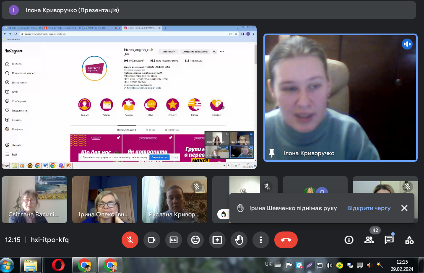Unpin Ілона Криворучко's video tile

tap(272, 153)
